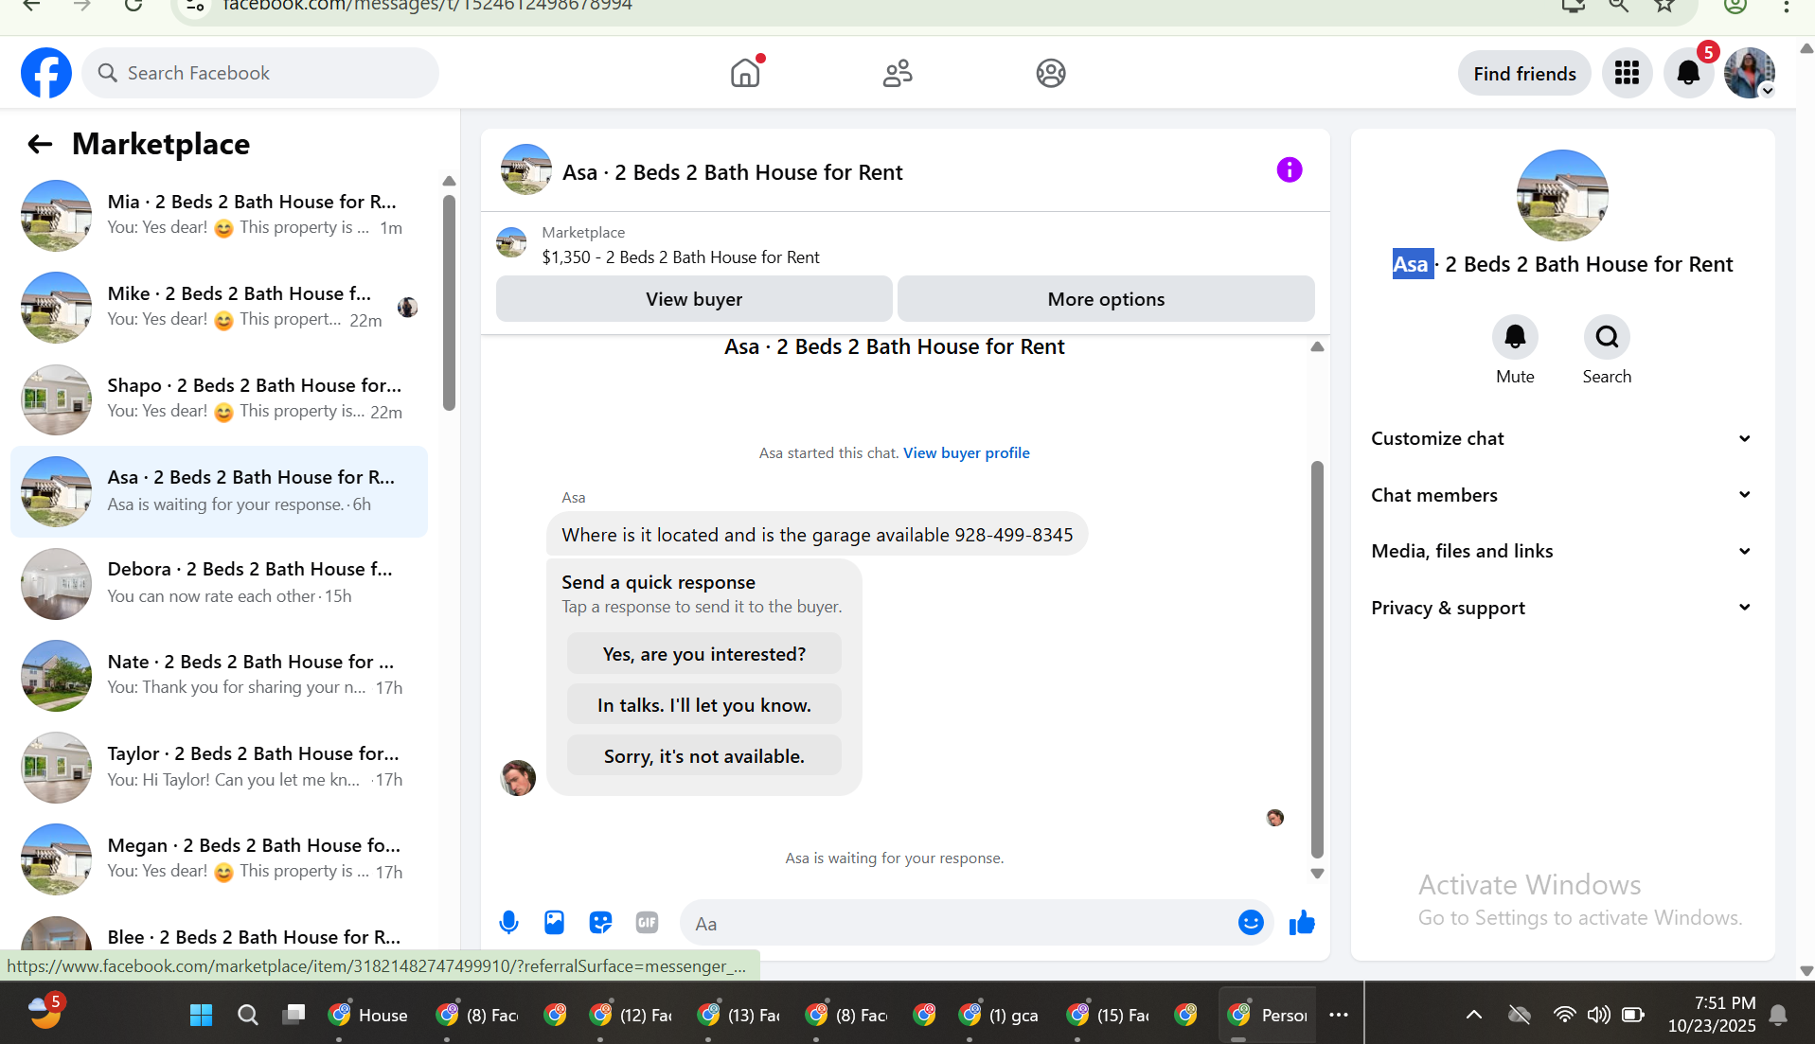Open the Wi-Fi network tray icon
Viewport: 1815px width, 1044px height.
click(x=1564, y=1015)
